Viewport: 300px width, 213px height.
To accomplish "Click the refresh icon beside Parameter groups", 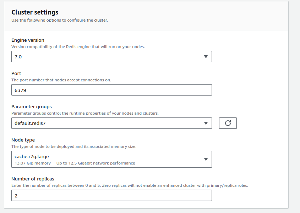I will tap(228, 123).
